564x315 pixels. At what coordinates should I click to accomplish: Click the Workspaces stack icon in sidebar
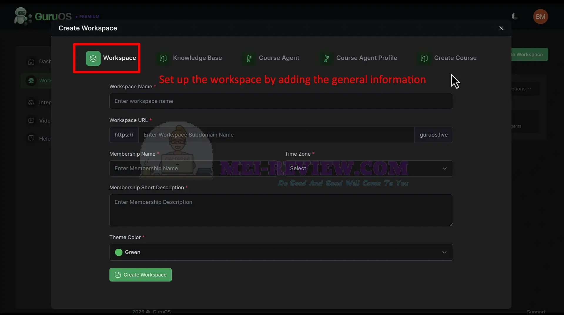31,81
